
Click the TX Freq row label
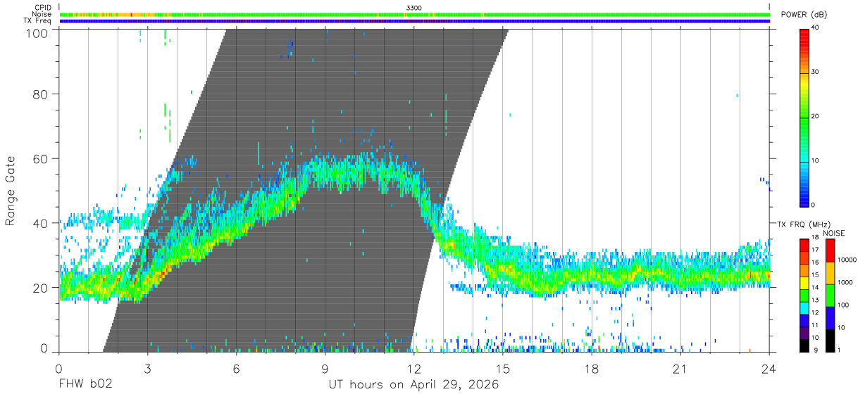(37, 20)
